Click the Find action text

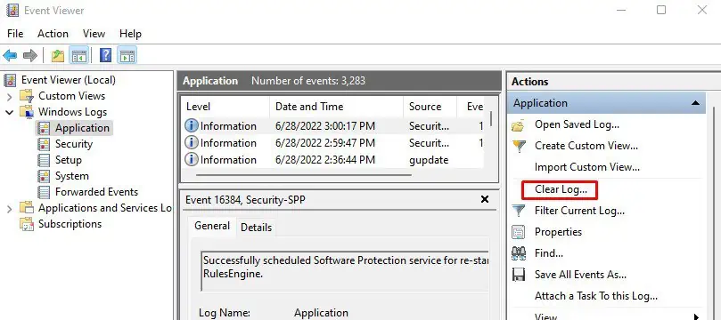click(x=549, y=253)
